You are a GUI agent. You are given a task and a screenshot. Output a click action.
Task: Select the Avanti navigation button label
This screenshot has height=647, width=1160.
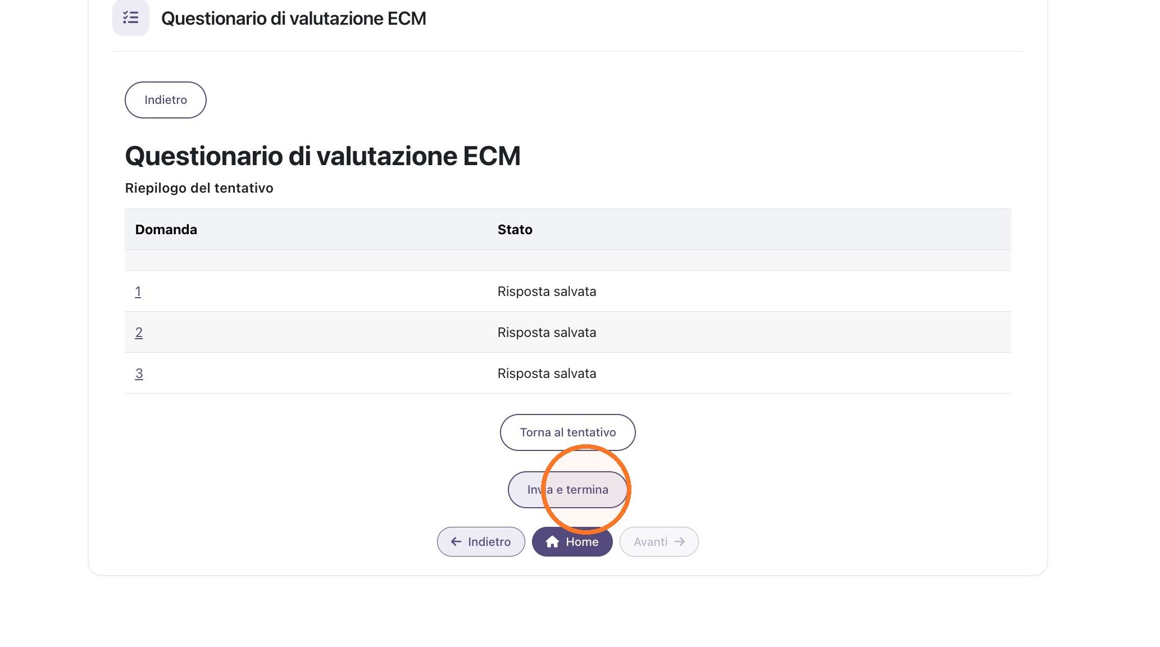tap(650, 542)
